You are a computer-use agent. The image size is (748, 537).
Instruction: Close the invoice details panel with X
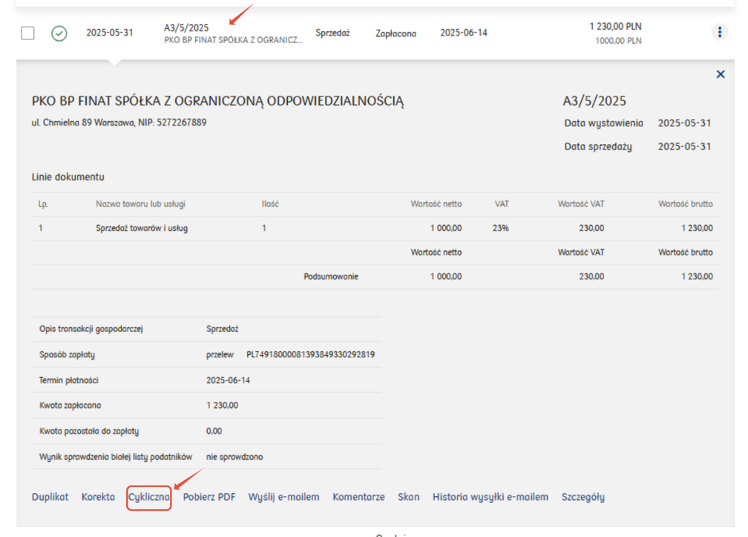point(721,74)
